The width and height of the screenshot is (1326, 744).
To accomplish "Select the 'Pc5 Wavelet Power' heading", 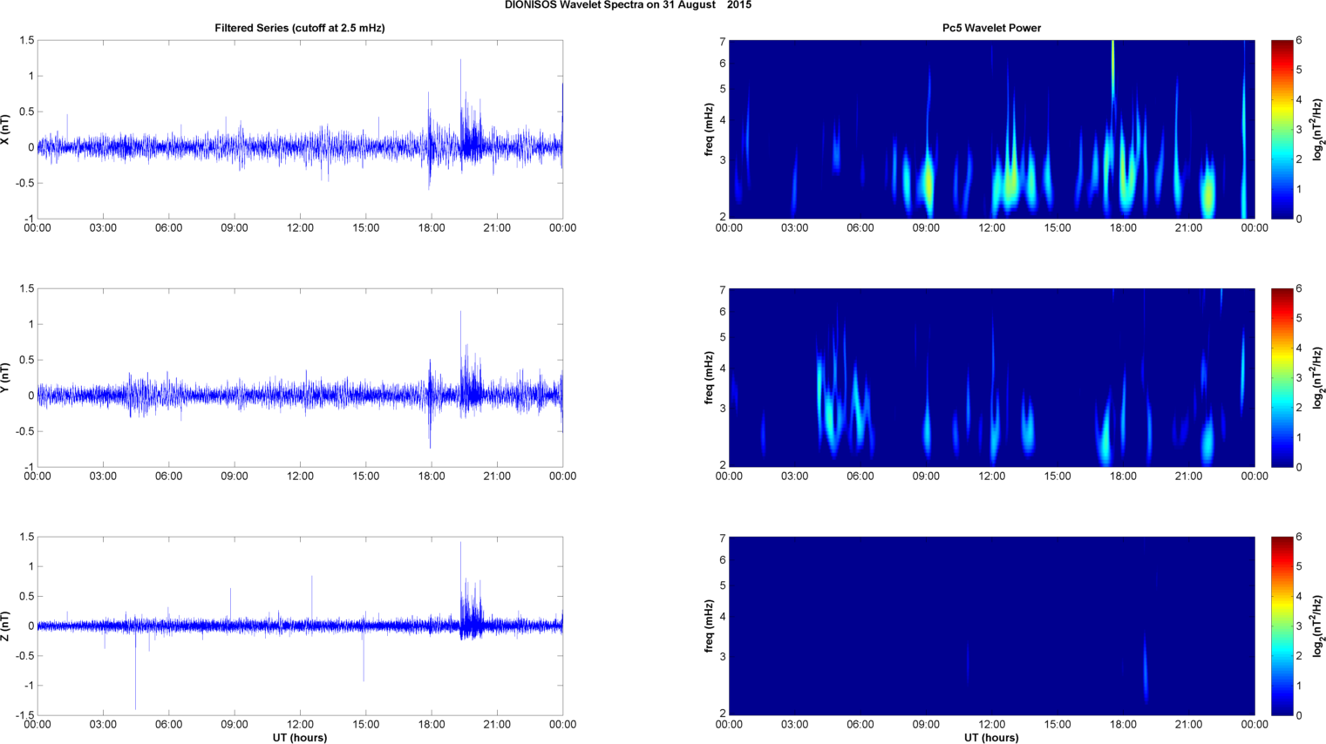I will [991, 28].
